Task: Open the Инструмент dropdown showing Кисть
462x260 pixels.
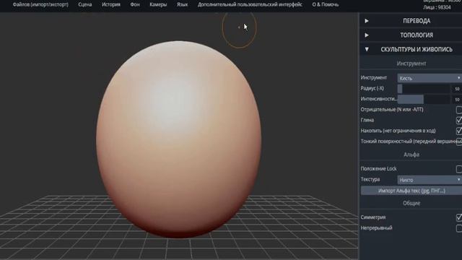Action: coord(430,78)
